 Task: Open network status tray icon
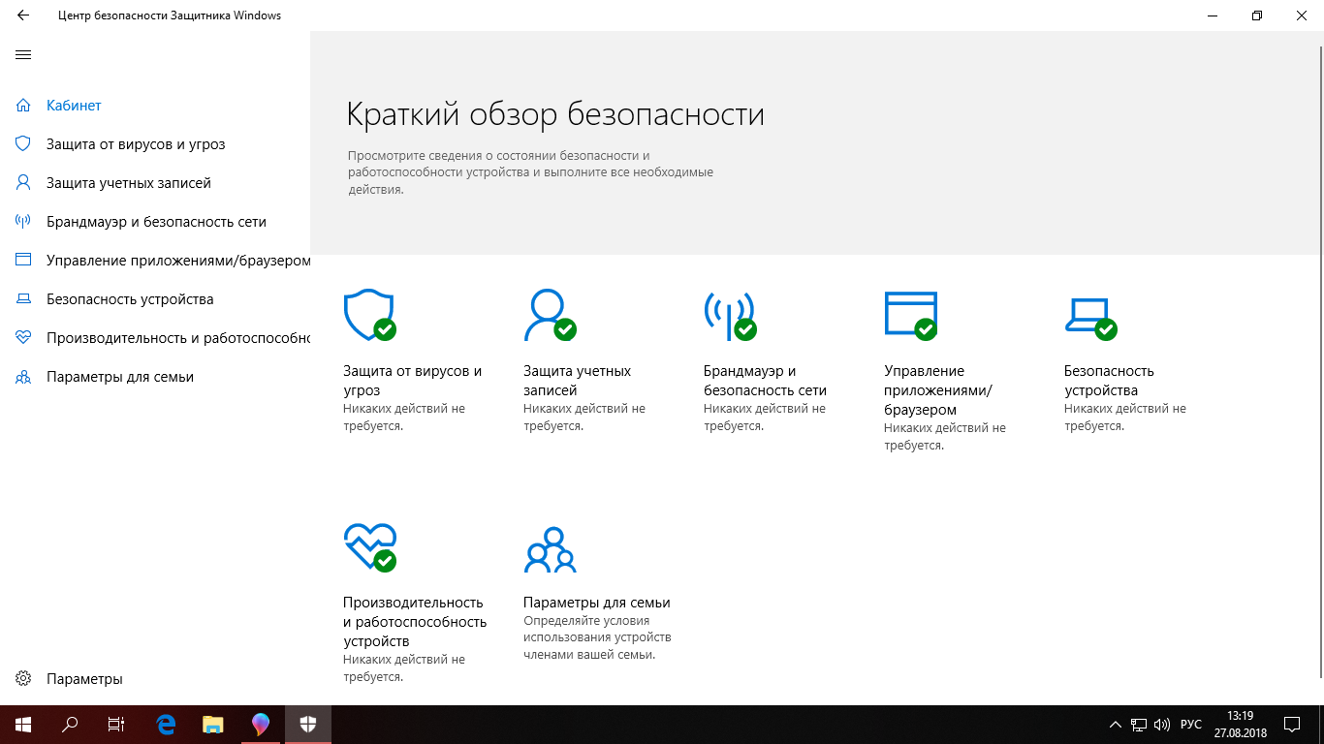coord(1139,725)
